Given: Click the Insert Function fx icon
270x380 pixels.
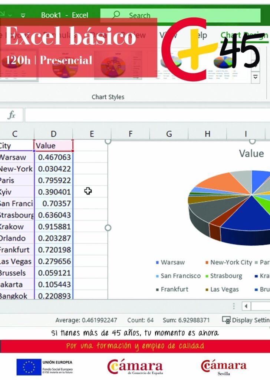Looking at the screenshot, I should (11, 115).
